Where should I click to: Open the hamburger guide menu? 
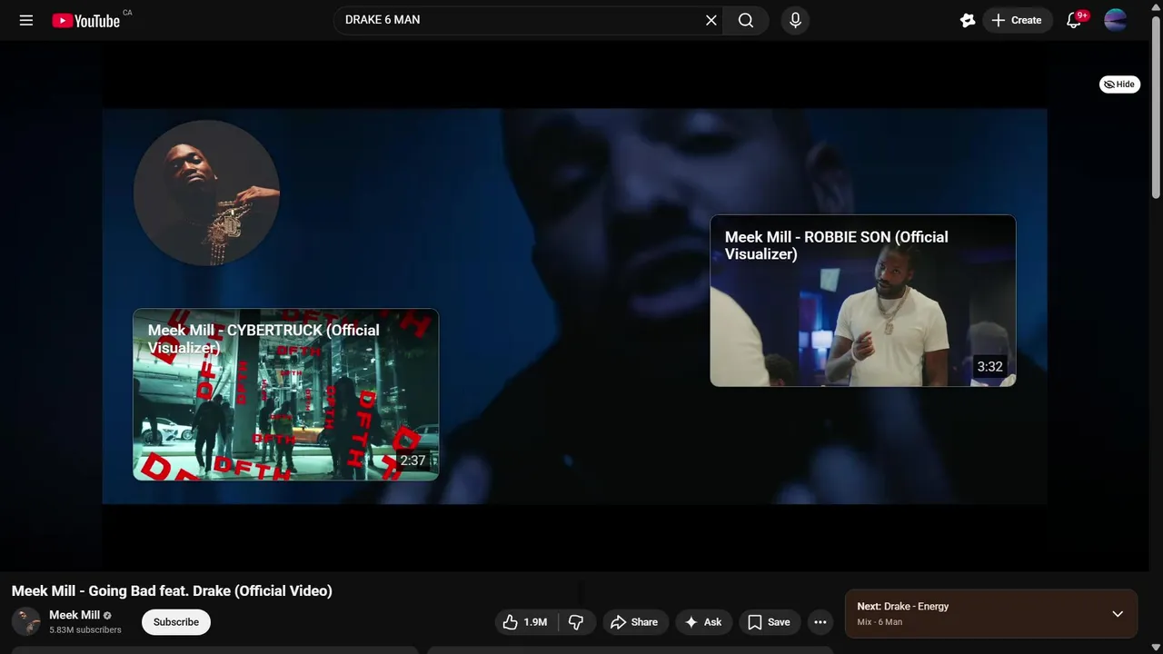point(26,20)
